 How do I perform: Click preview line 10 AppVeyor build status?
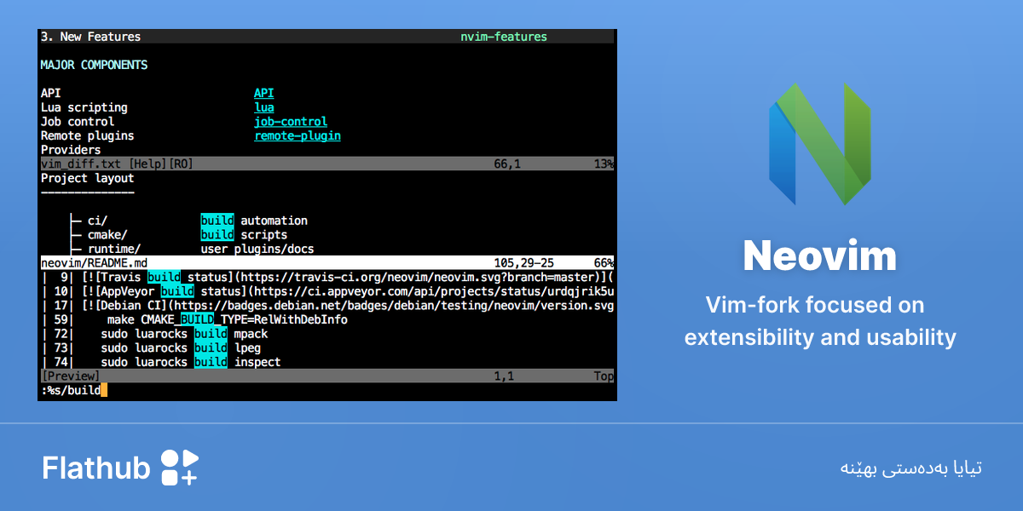(x=327, y=291)
